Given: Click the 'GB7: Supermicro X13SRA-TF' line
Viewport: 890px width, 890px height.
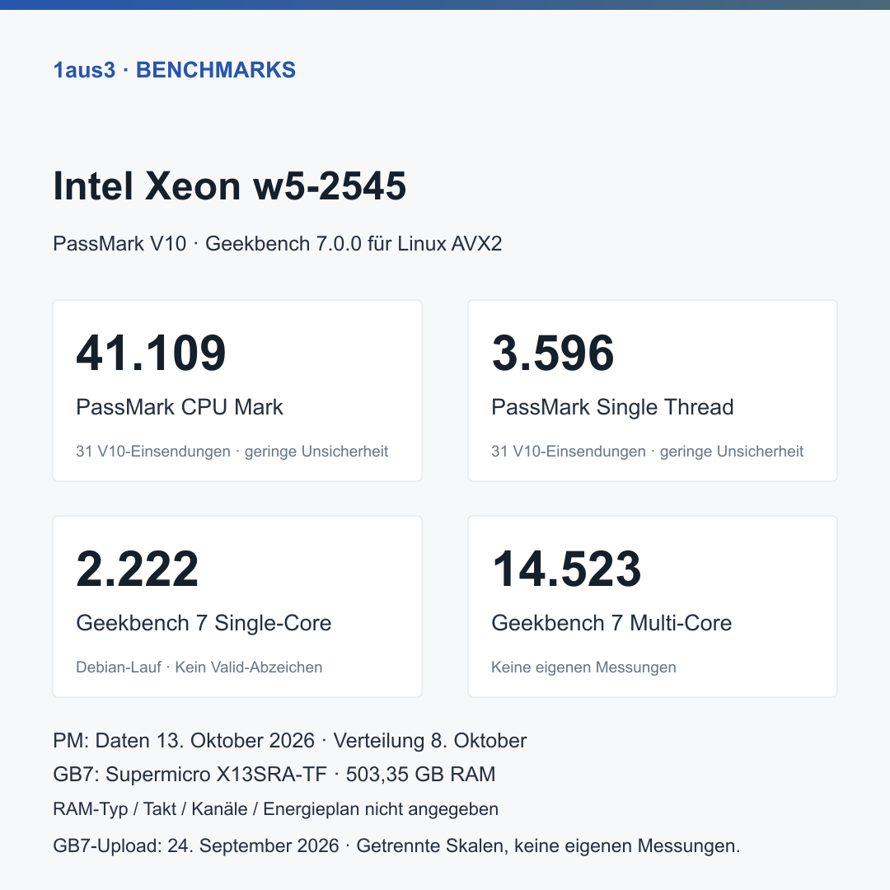Looking at the screenshot, I should click(274, 774).
